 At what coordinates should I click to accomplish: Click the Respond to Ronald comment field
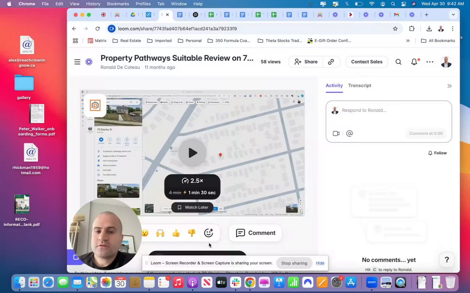coord(389,110)
